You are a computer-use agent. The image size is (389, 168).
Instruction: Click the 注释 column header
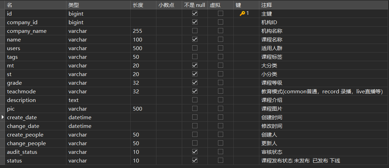coord(324,5)
